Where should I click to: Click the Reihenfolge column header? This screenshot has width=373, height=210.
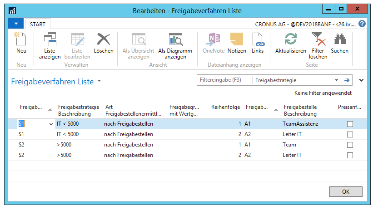coord(225,107)
